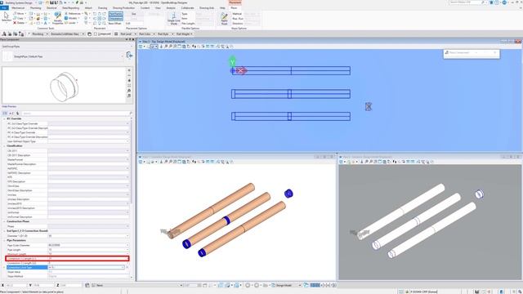523x294 pixels.
Task: Click the X coordinate input field
Action: point(16,285)
